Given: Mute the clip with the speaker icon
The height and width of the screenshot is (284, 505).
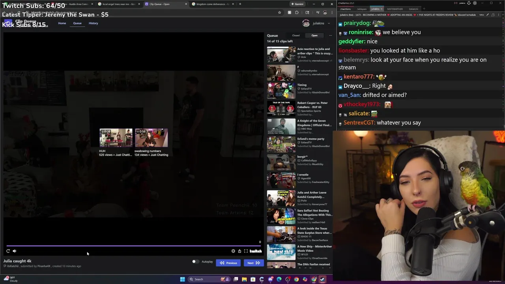Looking at the screenshot, I should point(15,251).
